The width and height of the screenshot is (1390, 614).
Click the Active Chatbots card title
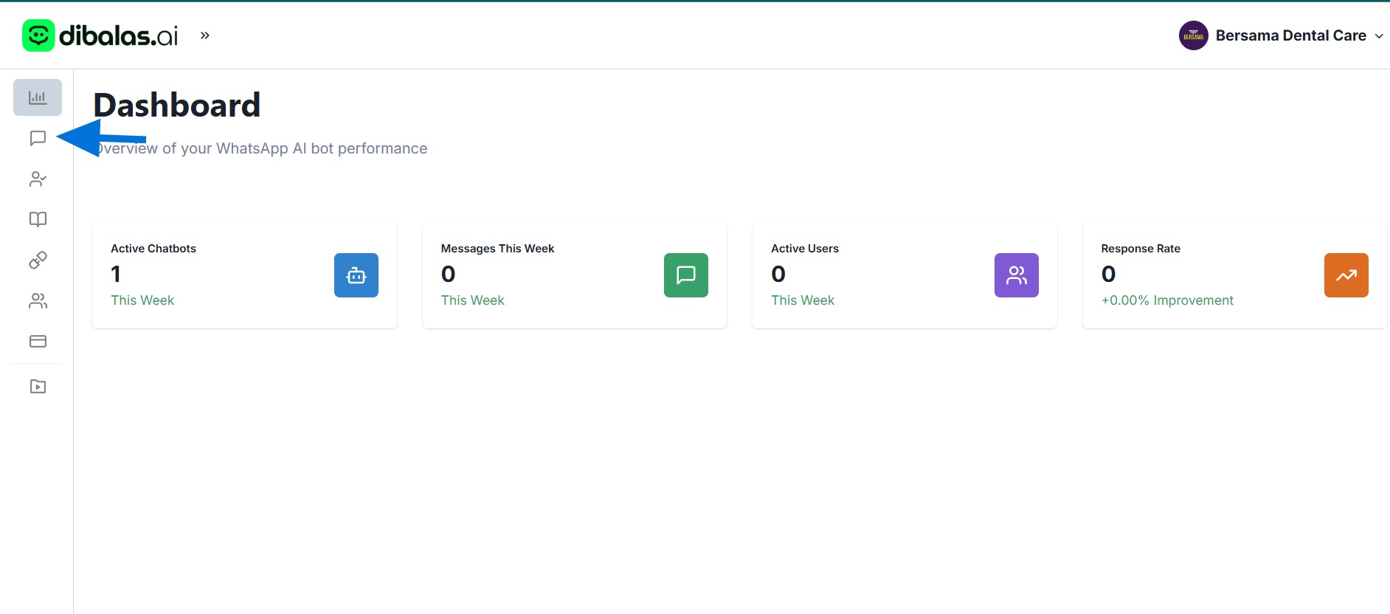point(153,249)
